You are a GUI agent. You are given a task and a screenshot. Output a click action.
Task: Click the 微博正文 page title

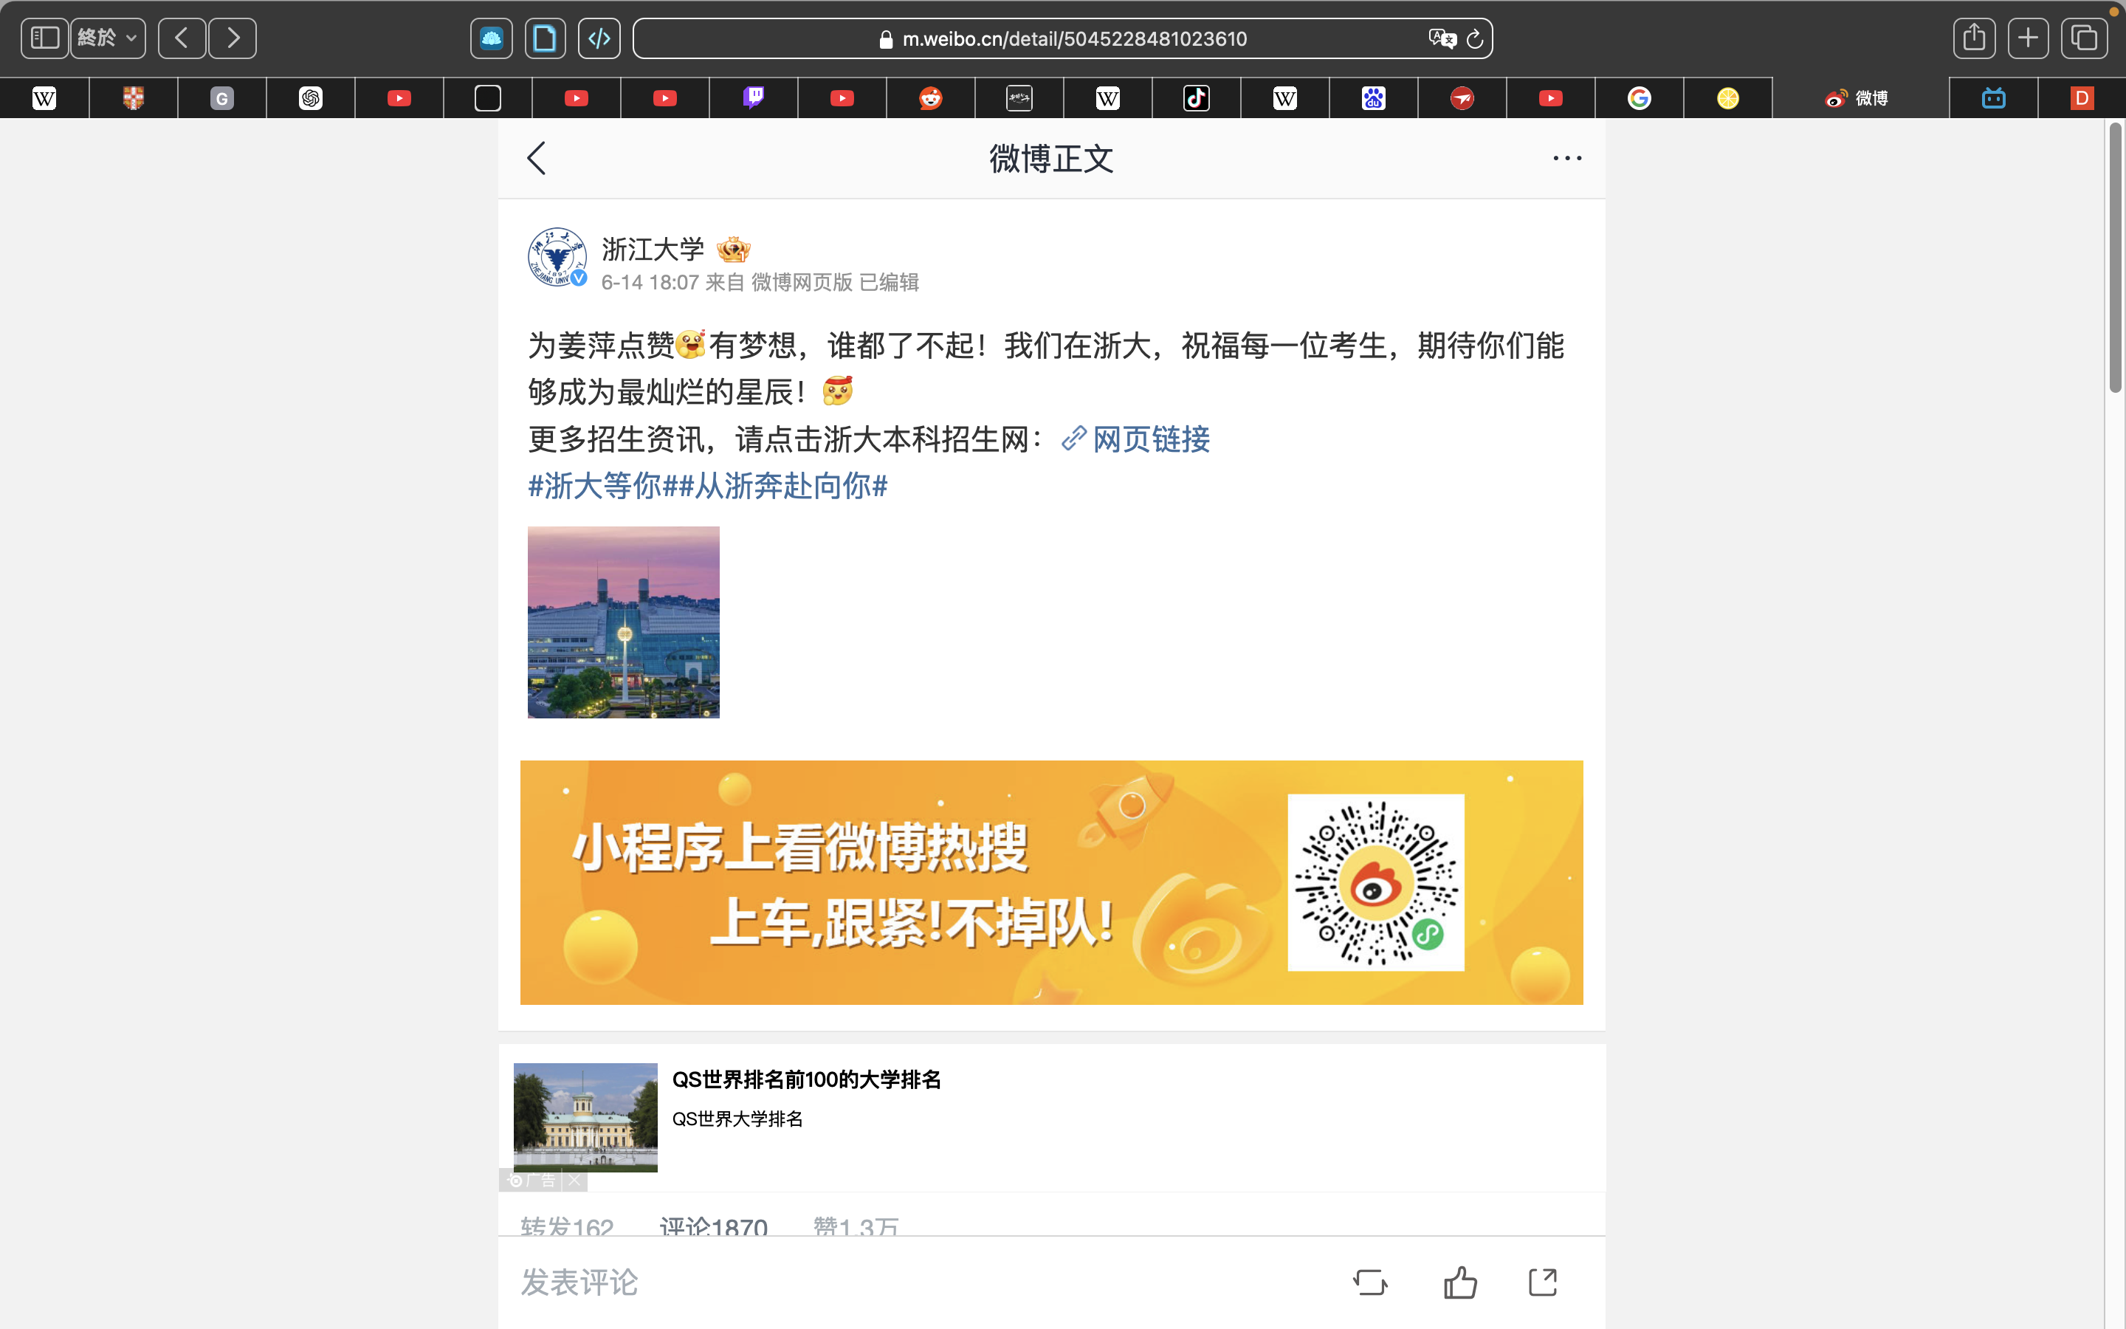[1050, 159]
